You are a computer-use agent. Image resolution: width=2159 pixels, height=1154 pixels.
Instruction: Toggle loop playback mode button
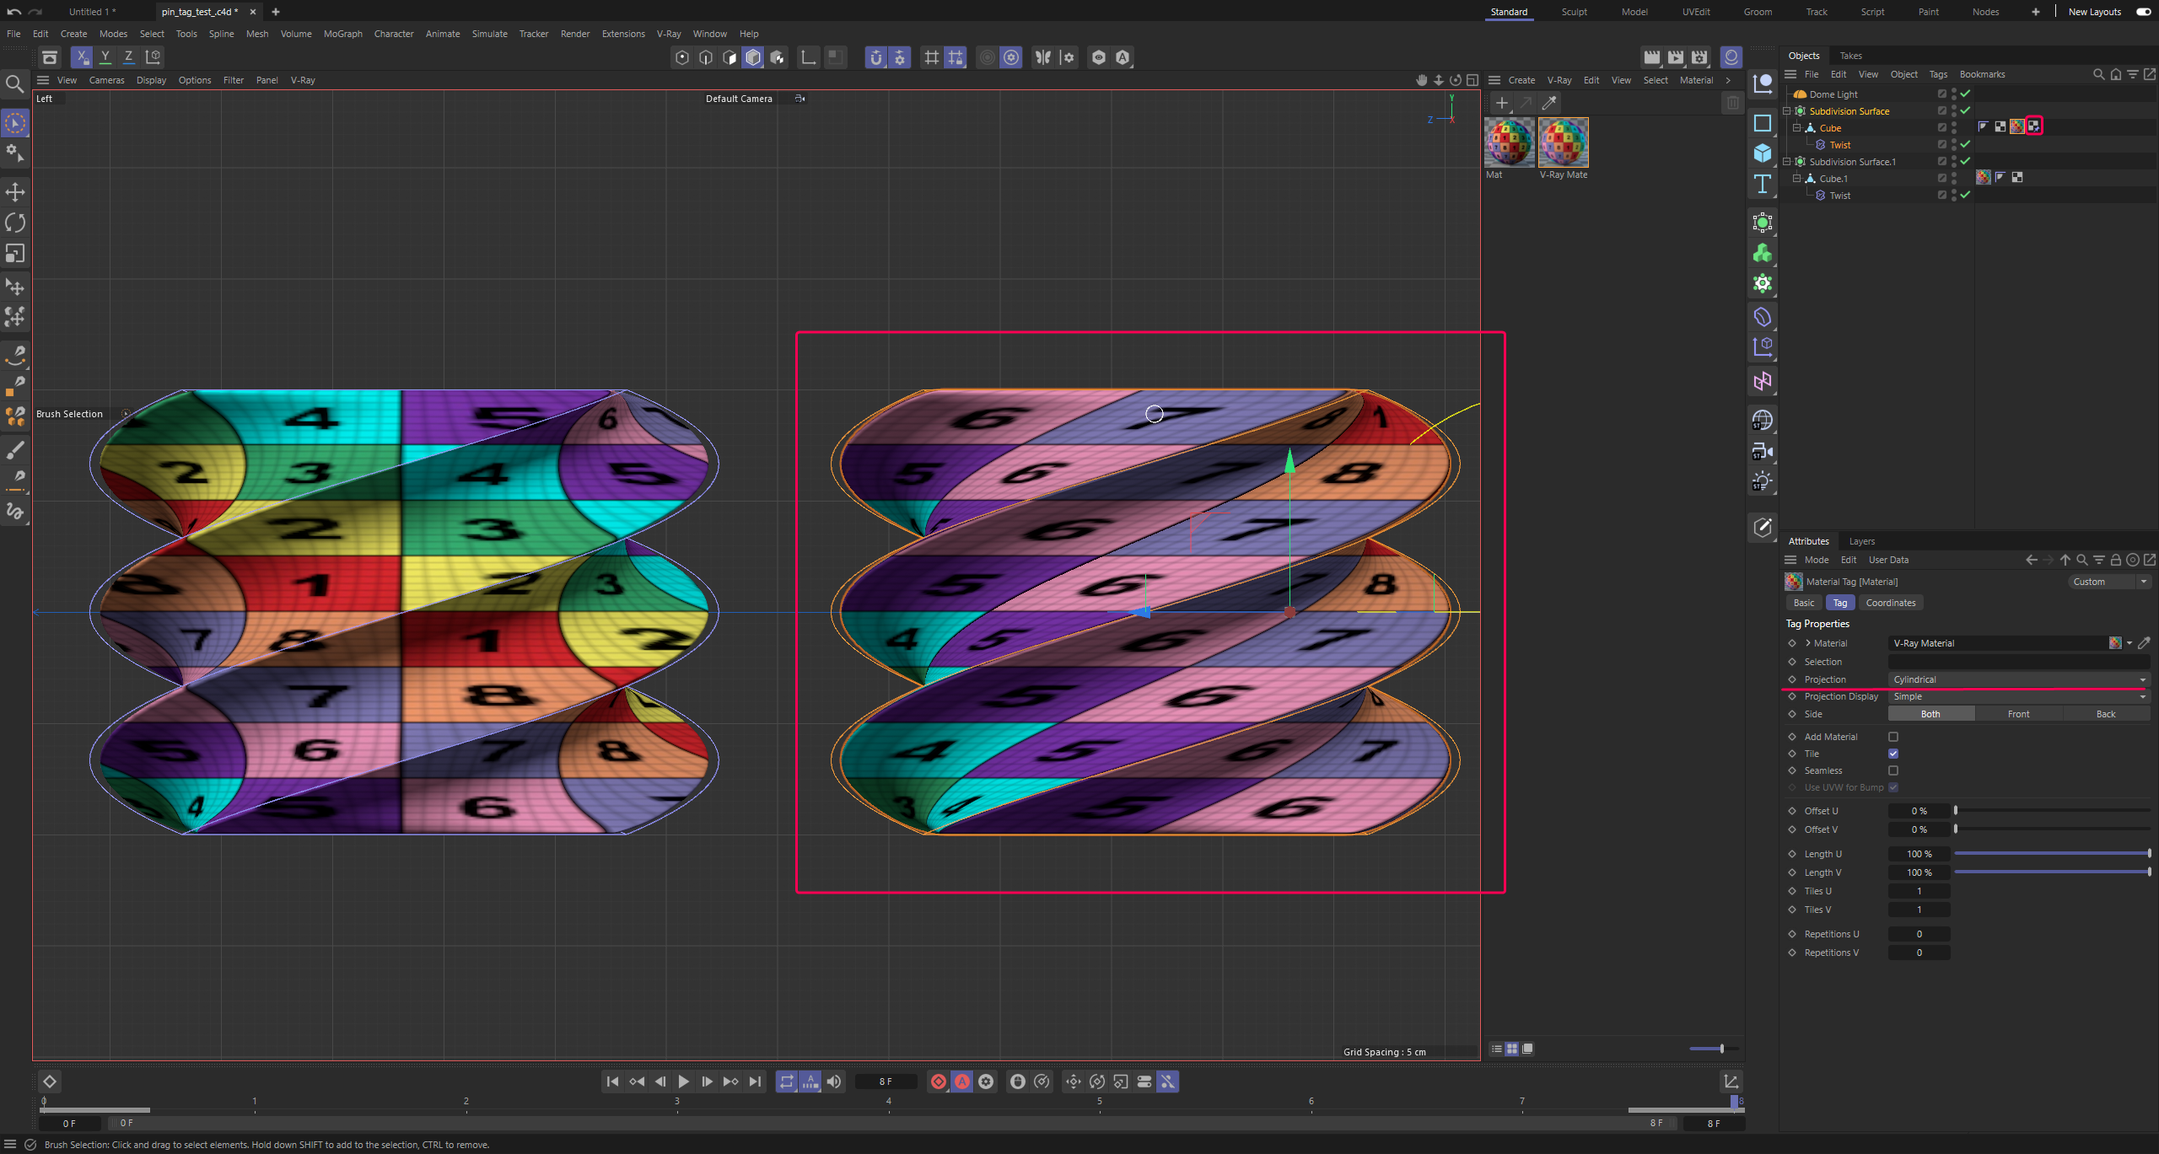786,1082
